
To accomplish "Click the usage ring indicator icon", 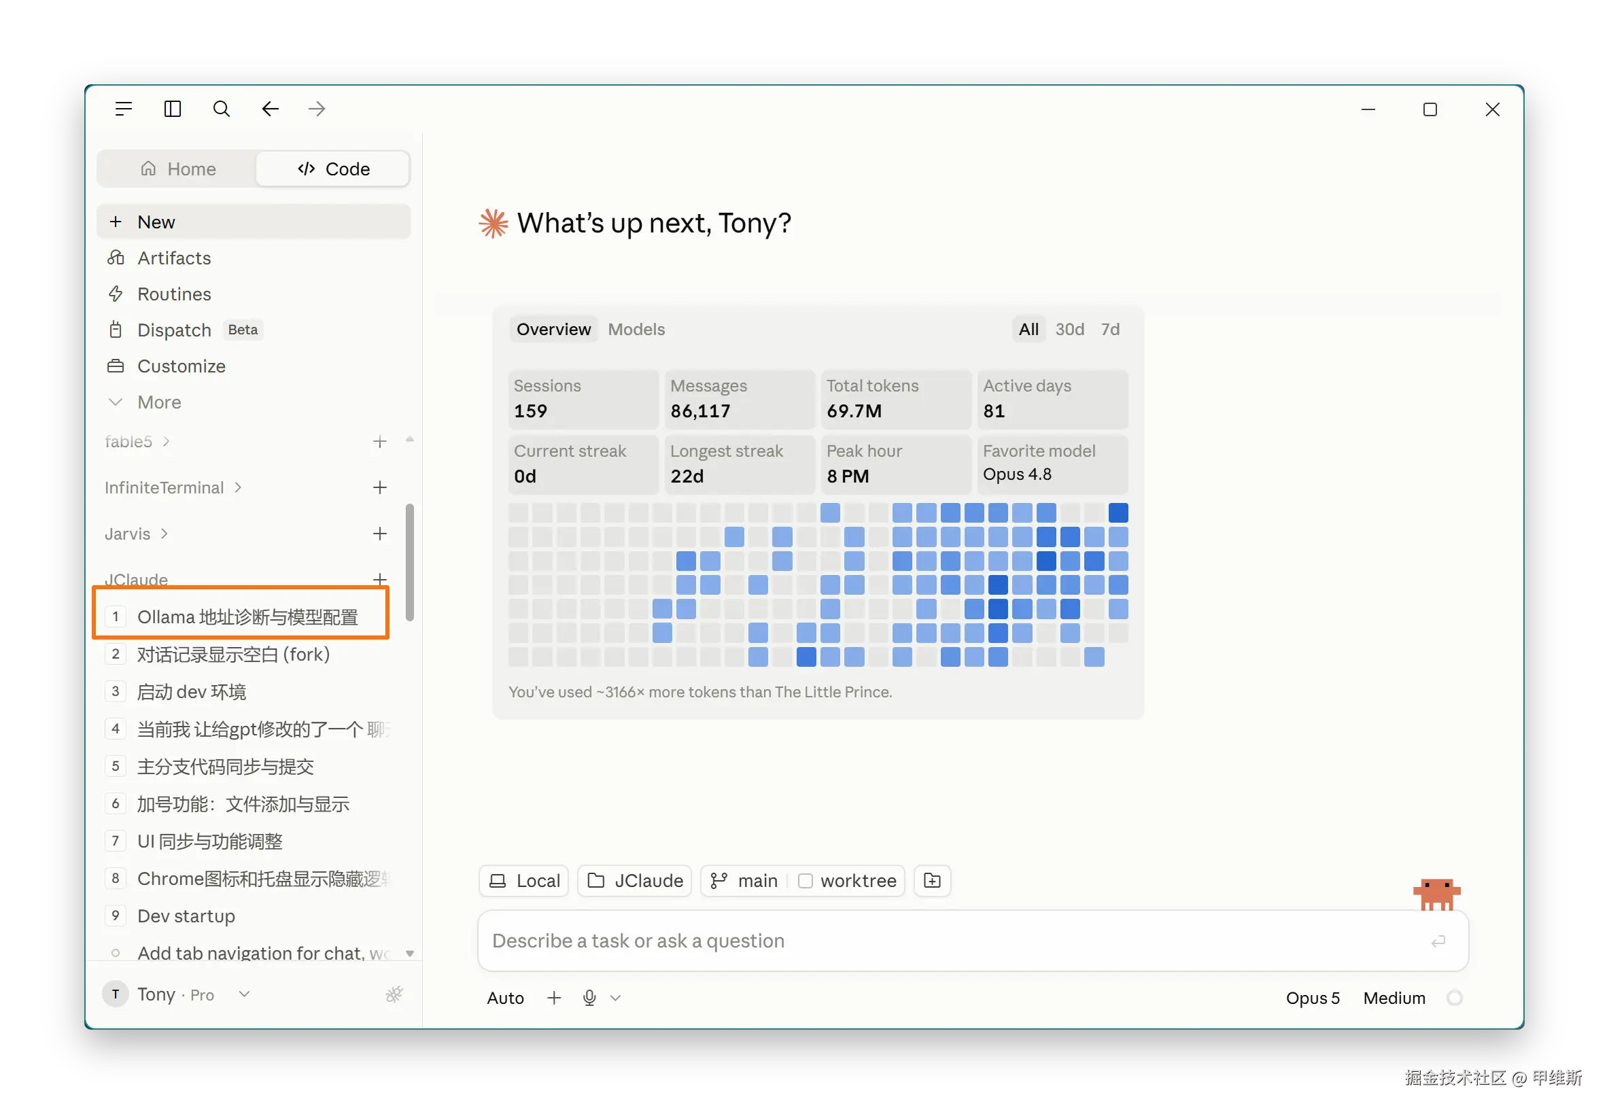I will [x=1455, y=998].
